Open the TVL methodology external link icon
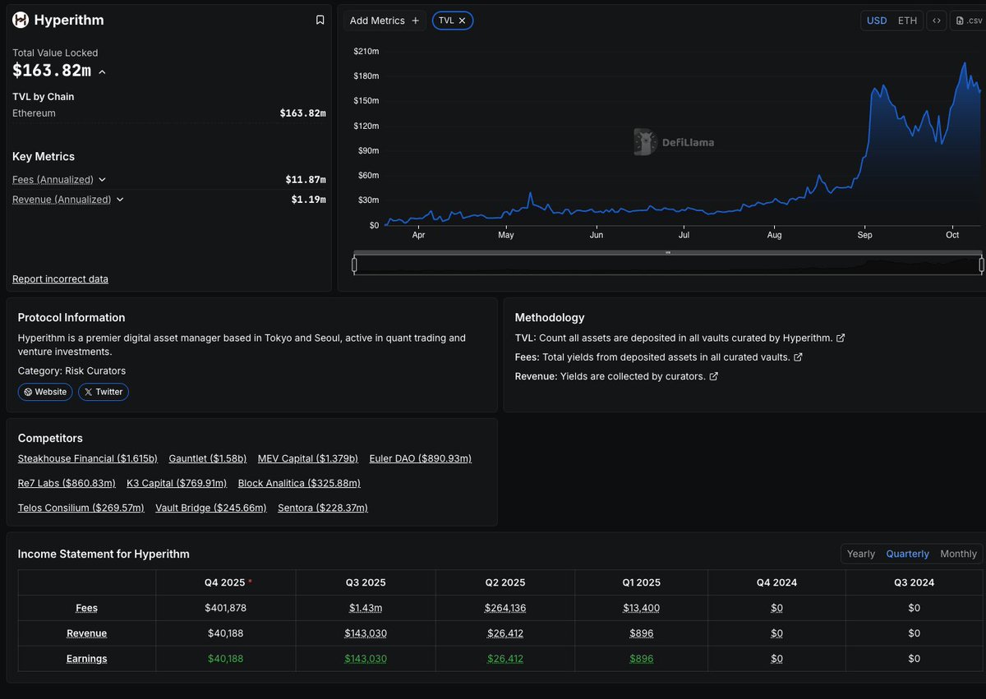 pyautogui.click(x=841, y=338)
